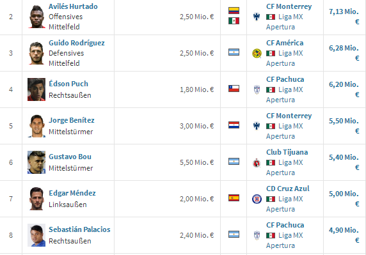Open Guido Rodríguez player profile link
The image size is (366, 255).
click(77, 43)
